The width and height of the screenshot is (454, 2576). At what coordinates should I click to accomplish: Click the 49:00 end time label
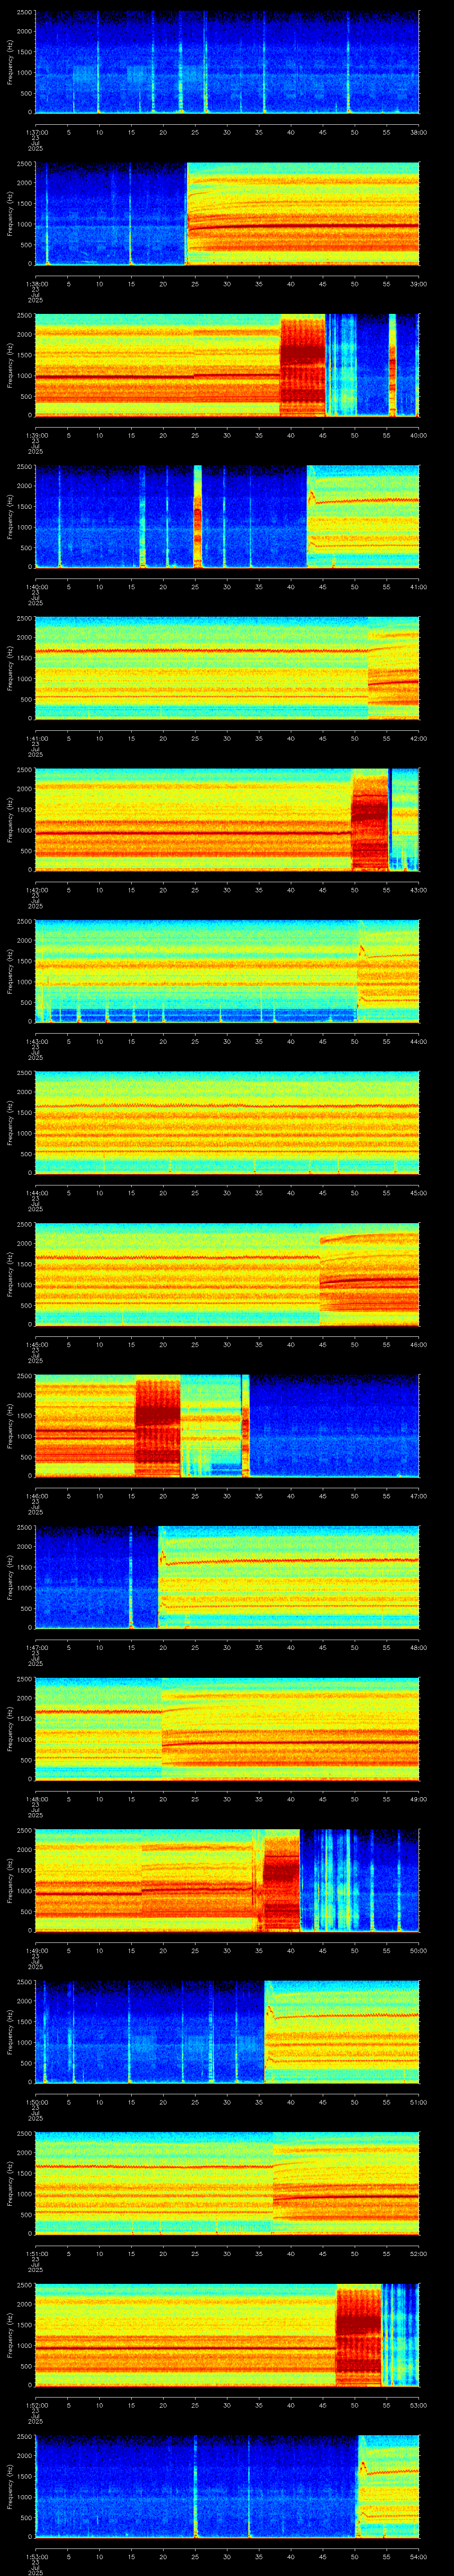418,1799
